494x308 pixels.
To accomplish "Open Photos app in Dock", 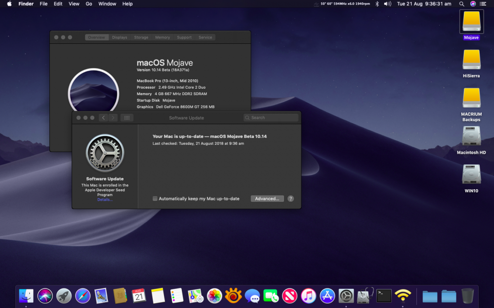I will [214, 296].
